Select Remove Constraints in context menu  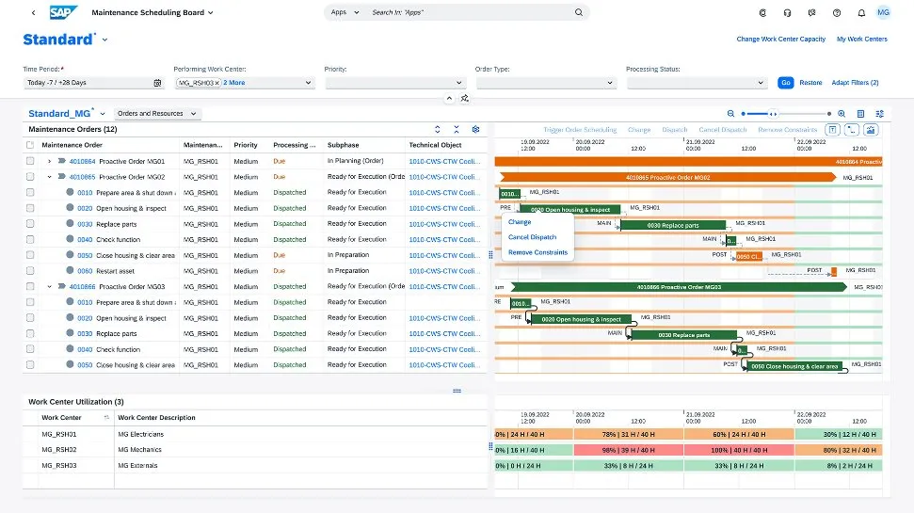(x=537, y=252)
